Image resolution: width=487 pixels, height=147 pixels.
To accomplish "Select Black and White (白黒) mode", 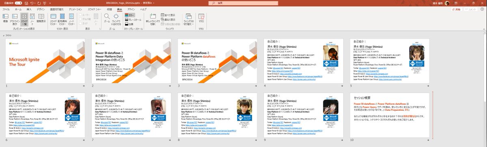I will click(129, 24).
